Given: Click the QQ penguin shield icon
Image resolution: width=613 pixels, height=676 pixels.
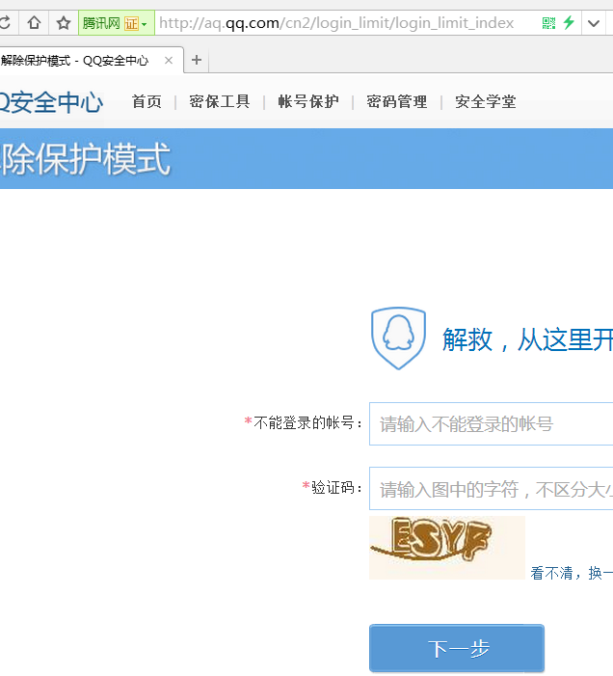Looking at the screenshot, I should [x=398, y=338].
